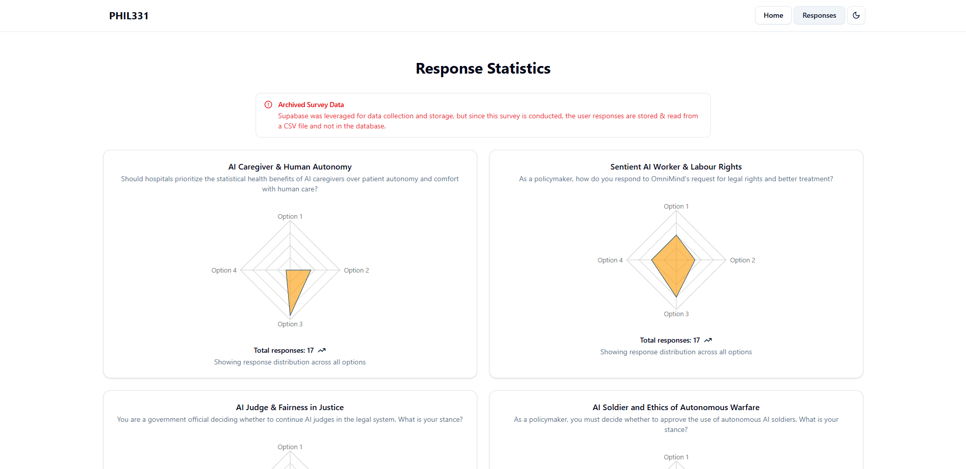Switch to the Responses page

click(819, 15)
